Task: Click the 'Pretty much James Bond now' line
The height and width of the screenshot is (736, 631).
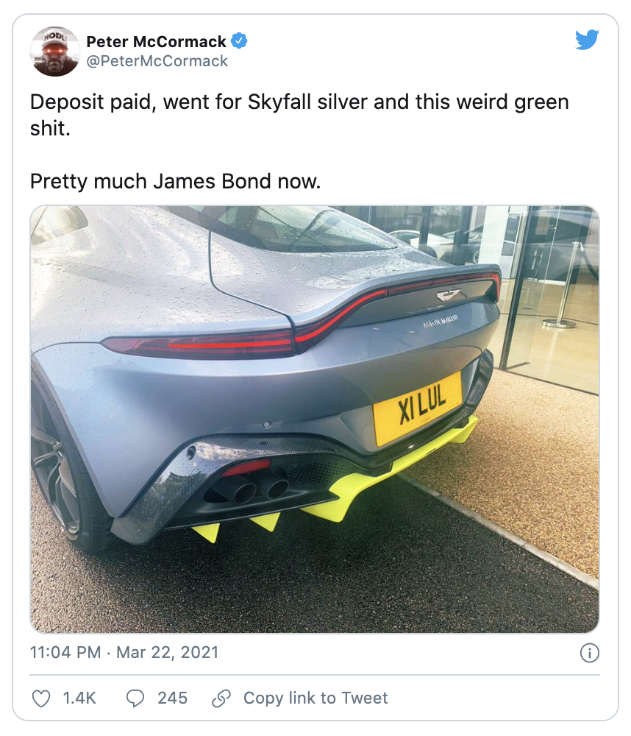Action: tap(176, 181)
